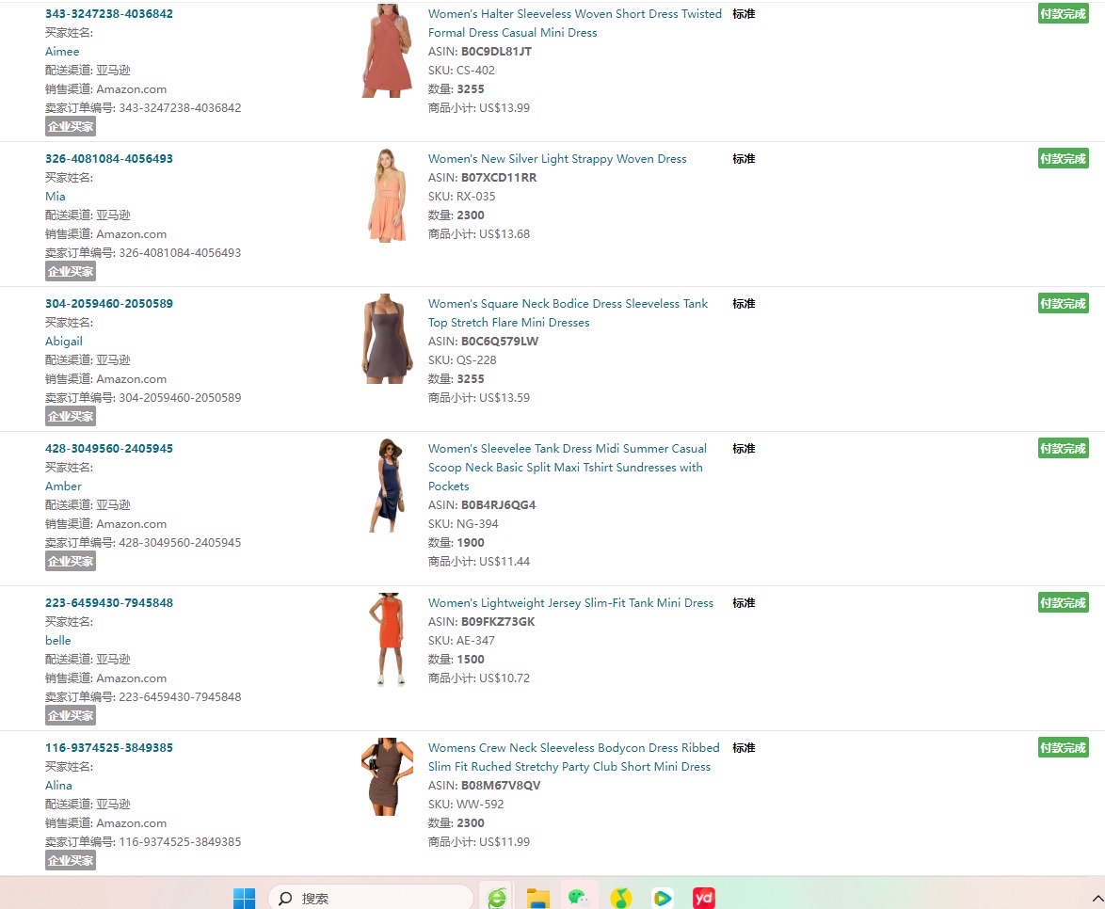
Task: Click 企业买家 badge under belle's order
Action: click(71, 716)
